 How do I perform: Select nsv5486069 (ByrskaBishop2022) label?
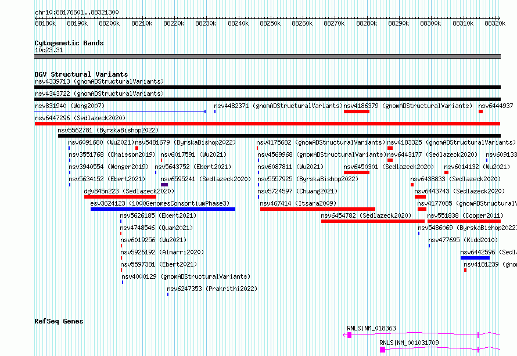[467, 228]
